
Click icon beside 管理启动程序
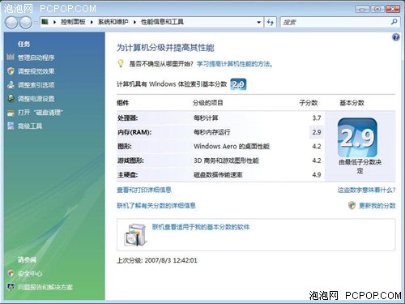tap(11, 57)
